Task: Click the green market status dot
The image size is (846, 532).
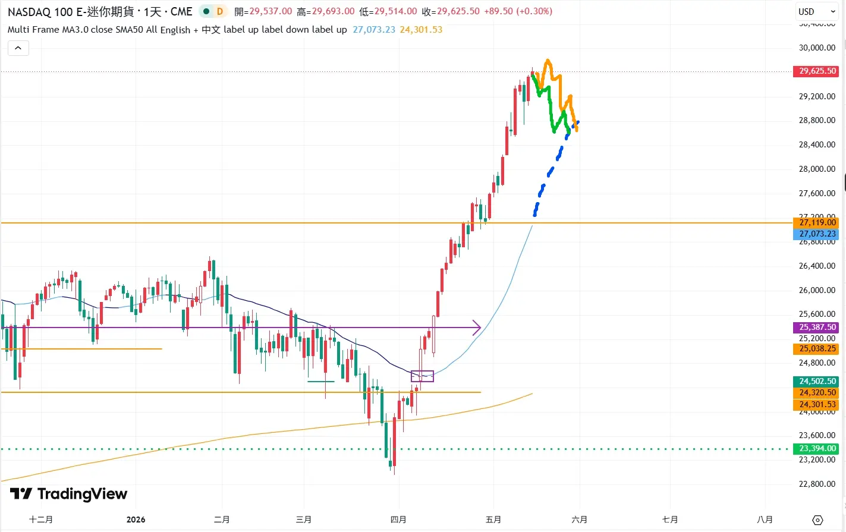Action: coord(206,11)
